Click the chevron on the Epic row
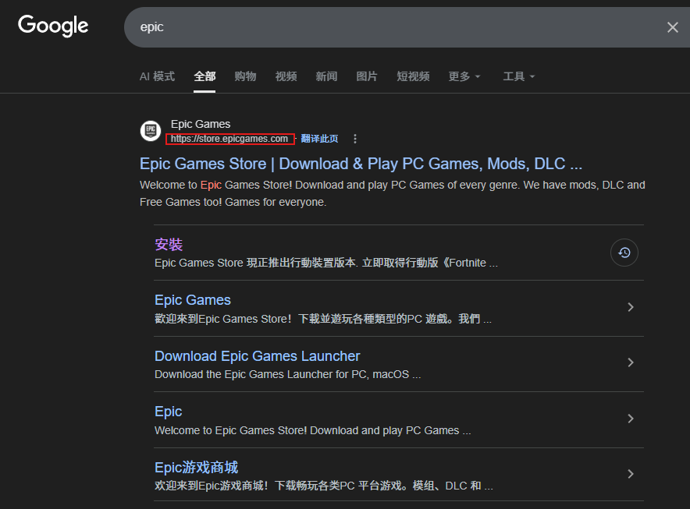The height and width of the screenshot is (509, 690). click(x=631, y=419)
